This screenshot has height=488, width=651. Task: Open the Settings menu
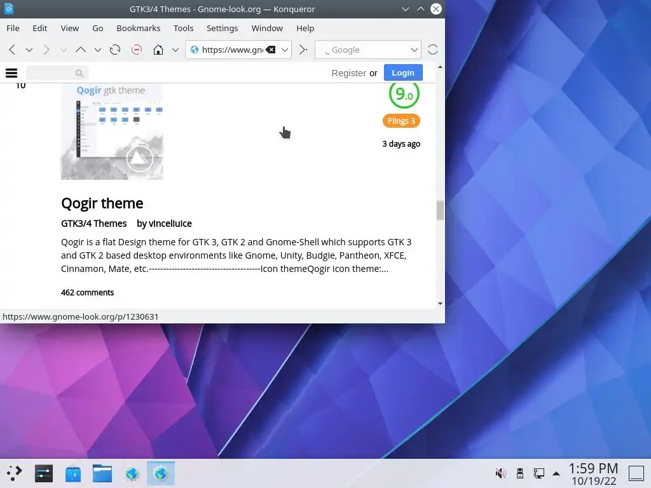pos(222,28)
